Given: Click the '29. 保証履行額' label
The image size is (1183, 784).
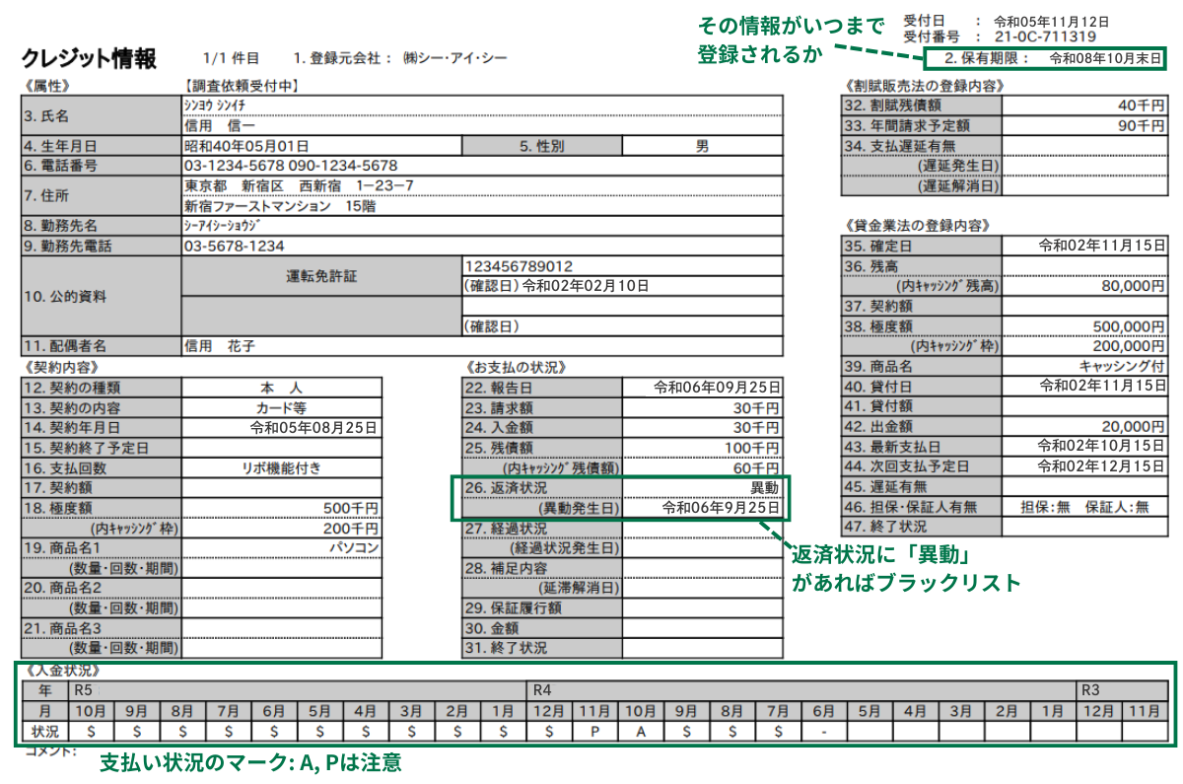Looking at the screenshot, I should pyautogui.click(x=512, y=607).
